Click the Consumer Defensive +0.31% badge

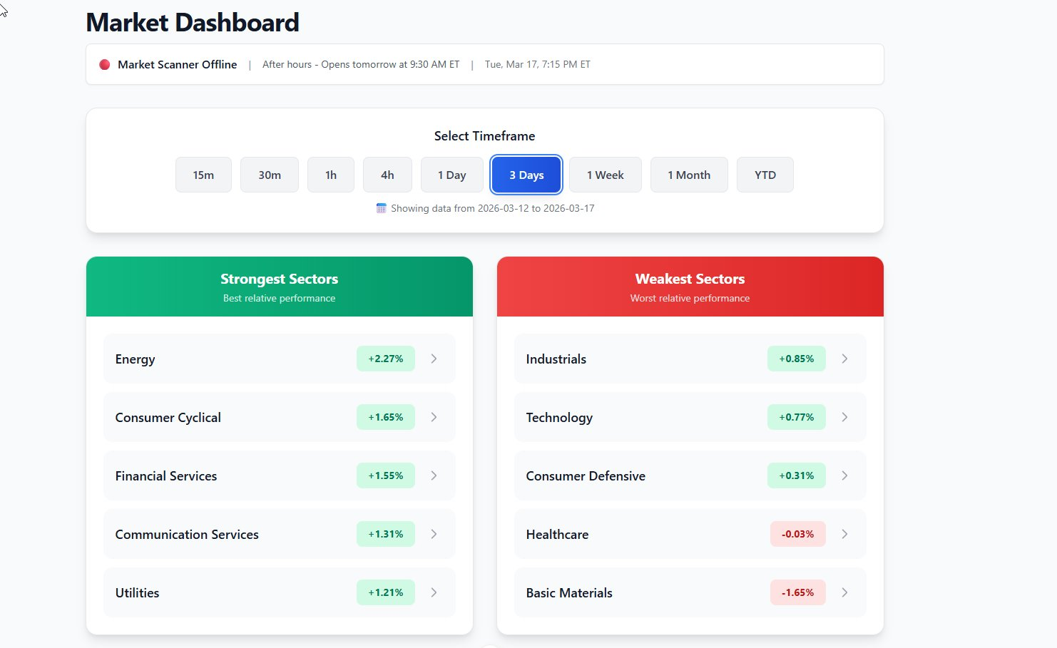[797, 475]
